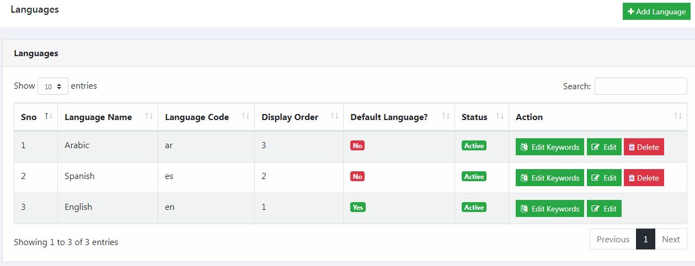
Task: Sort by Display Order column arrows
Action: pos(334,116)
